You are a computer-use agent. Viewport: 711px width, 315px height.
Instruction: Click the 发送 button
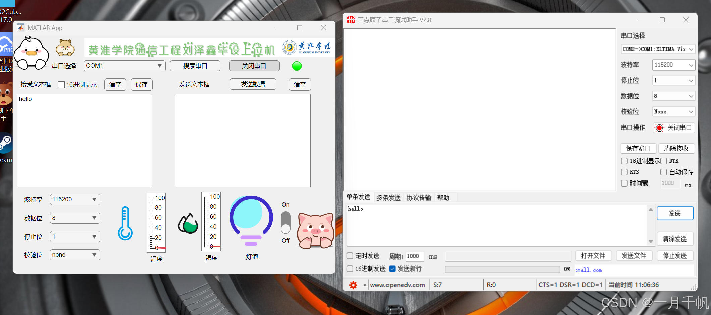point(675,213)
